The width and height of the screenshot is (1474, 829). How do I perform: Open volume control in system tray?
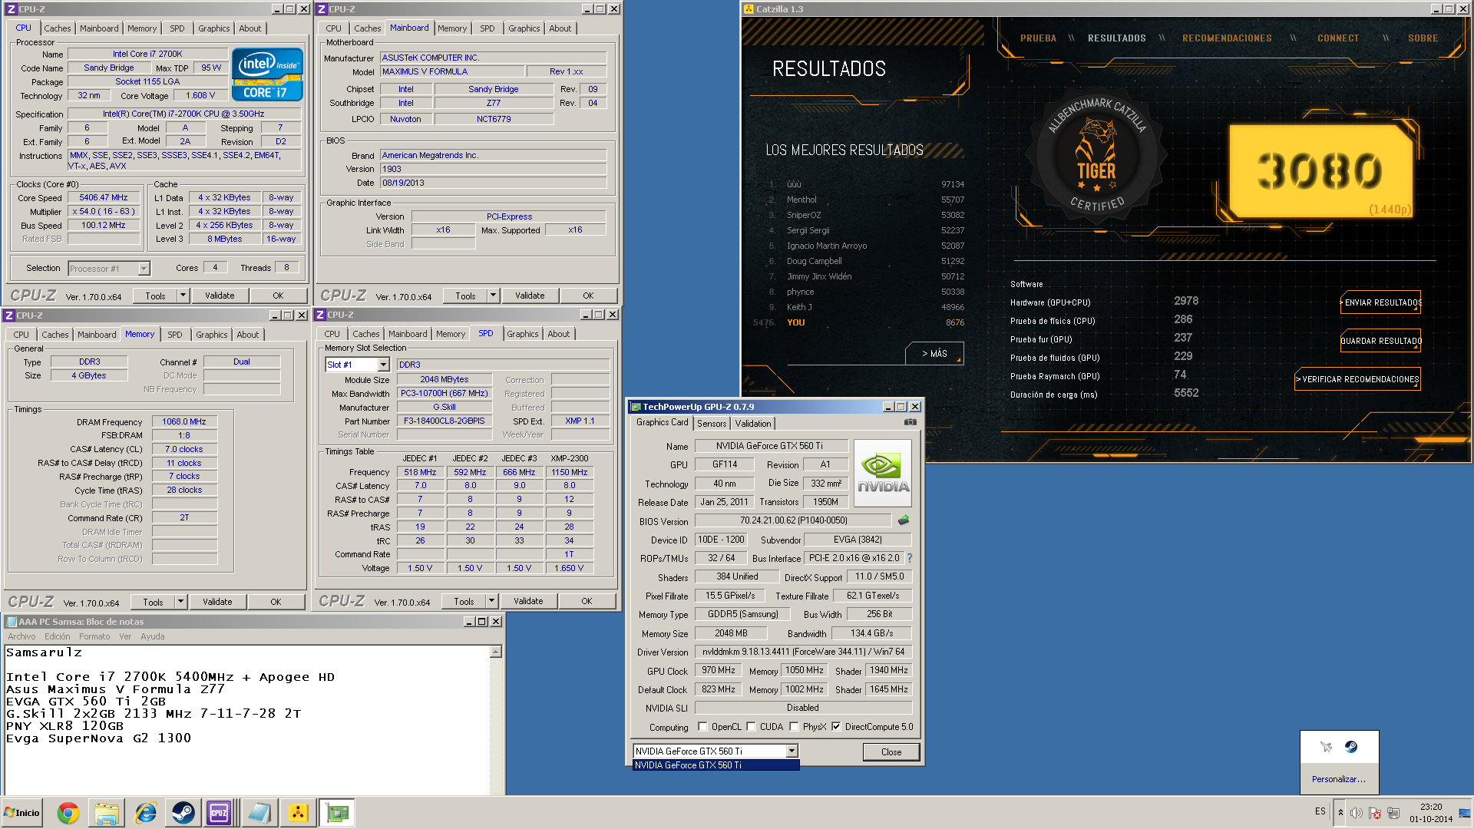click(1357, 813)
